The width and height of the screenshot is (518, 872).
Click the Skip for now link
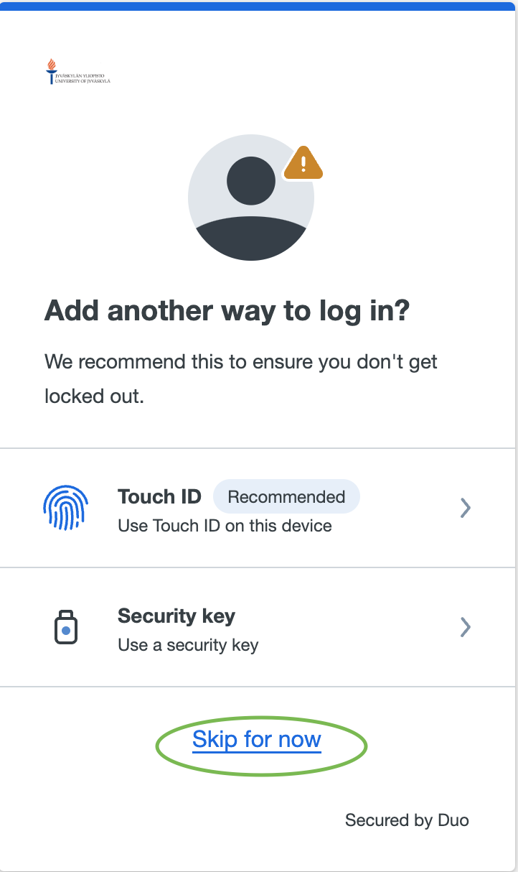pos(258,739)
